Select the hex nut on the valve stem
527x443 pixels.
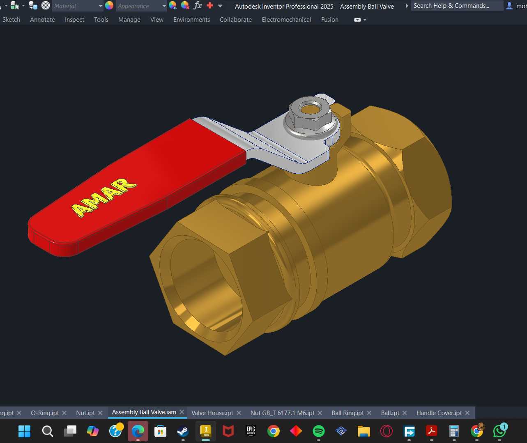click(x=310, y=113)
